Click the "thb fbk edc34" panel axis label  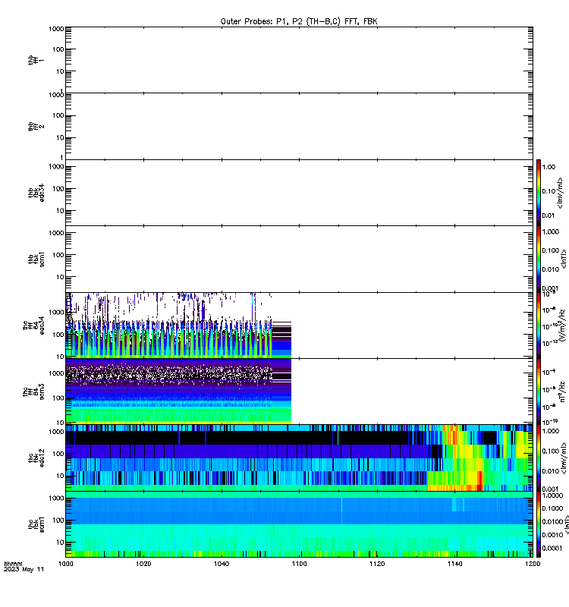pos(36,193)
